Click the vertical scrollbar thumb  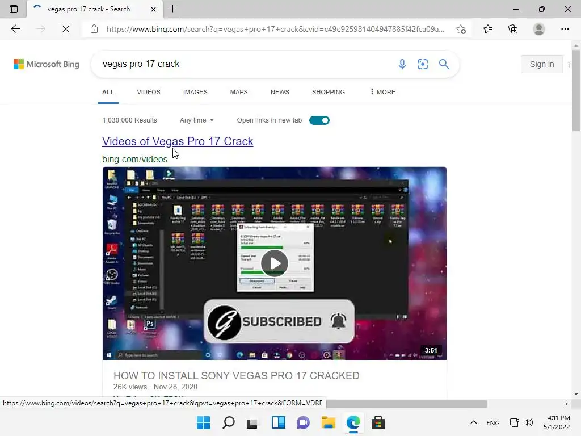[x=576, y=89]
